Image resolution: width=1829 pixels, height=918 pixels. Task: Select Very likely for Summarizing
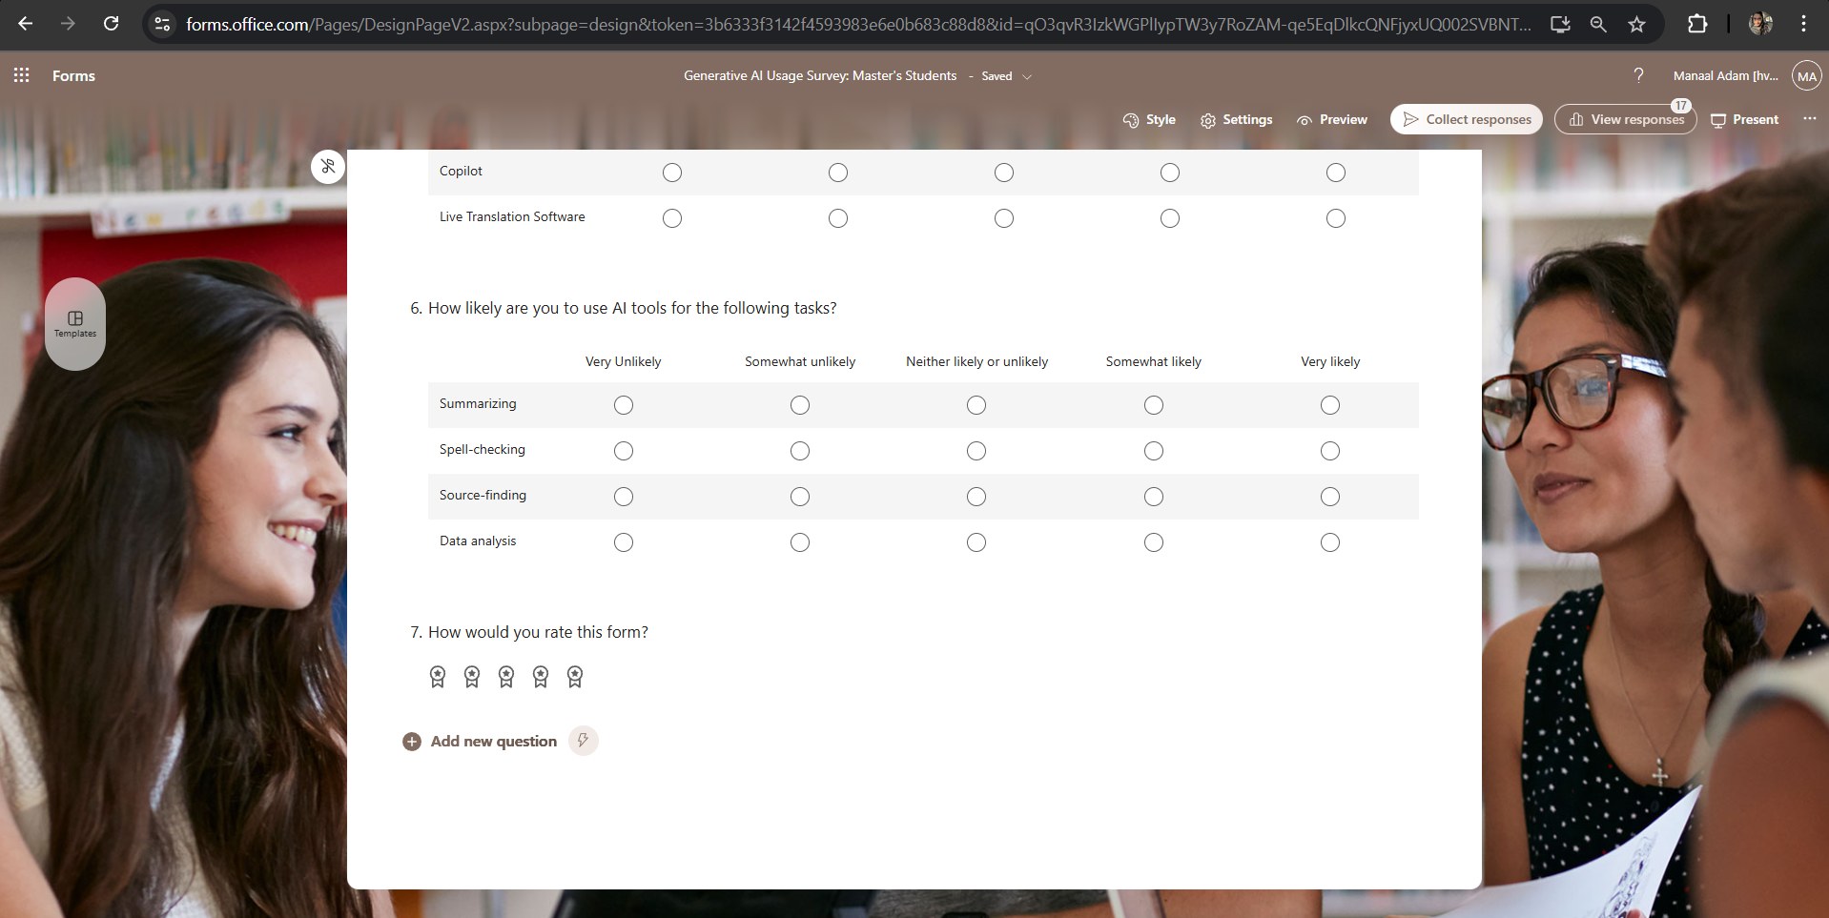[x=1330, y=404]
